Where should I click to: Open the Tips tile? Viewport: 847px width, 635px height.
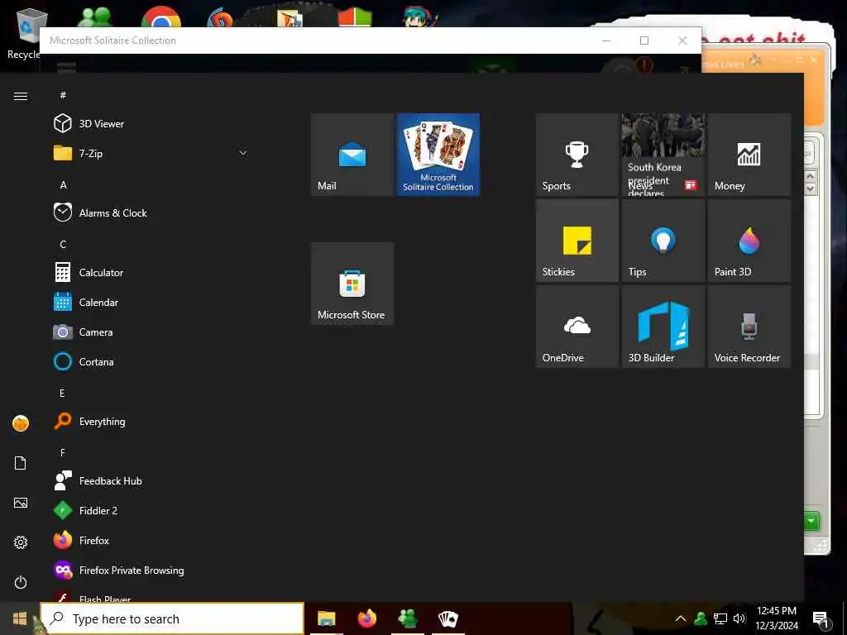(663, 241)
